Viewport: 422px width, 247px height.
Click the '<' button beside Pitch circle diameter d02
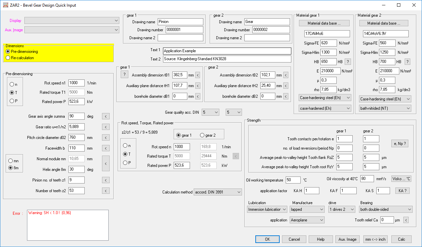105,138
